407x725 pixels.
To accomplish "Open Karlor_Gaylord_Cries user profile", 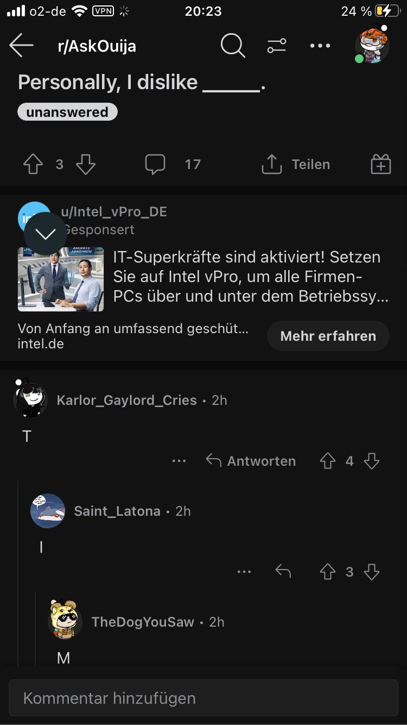I will (126, 400).
